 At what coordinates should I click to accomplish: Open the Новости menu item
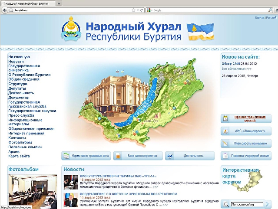pyautogui.click(x=16, y=62)
